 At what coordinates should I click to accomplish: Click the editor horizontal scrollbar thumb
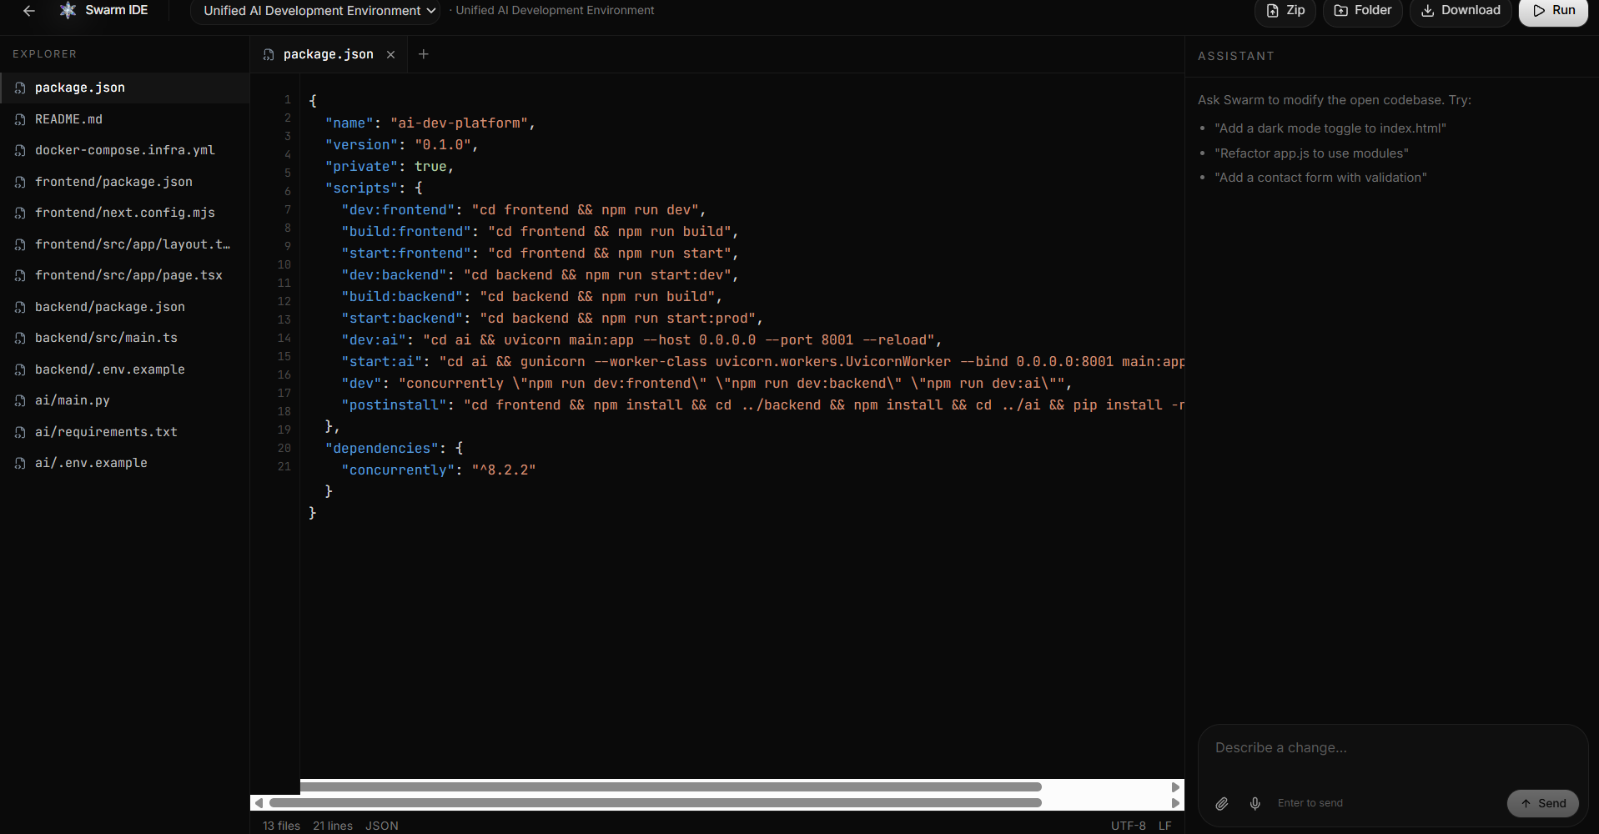pos(656,803)
